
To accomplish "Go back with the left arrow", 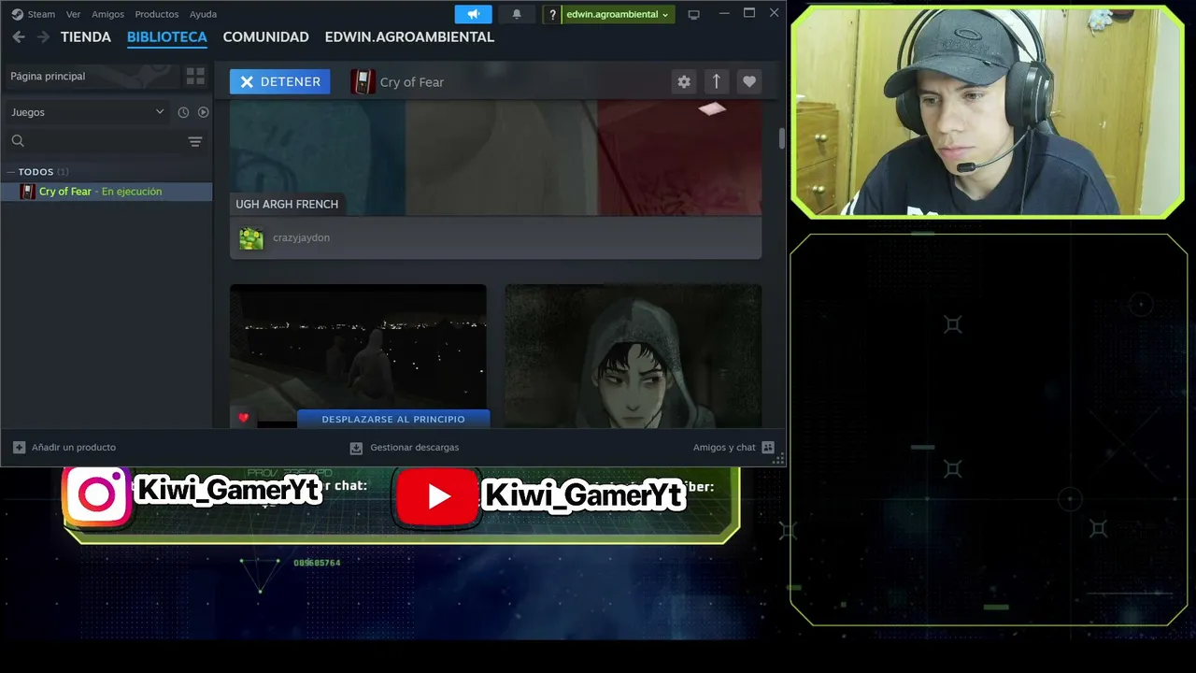I will [x=19, y=36].
